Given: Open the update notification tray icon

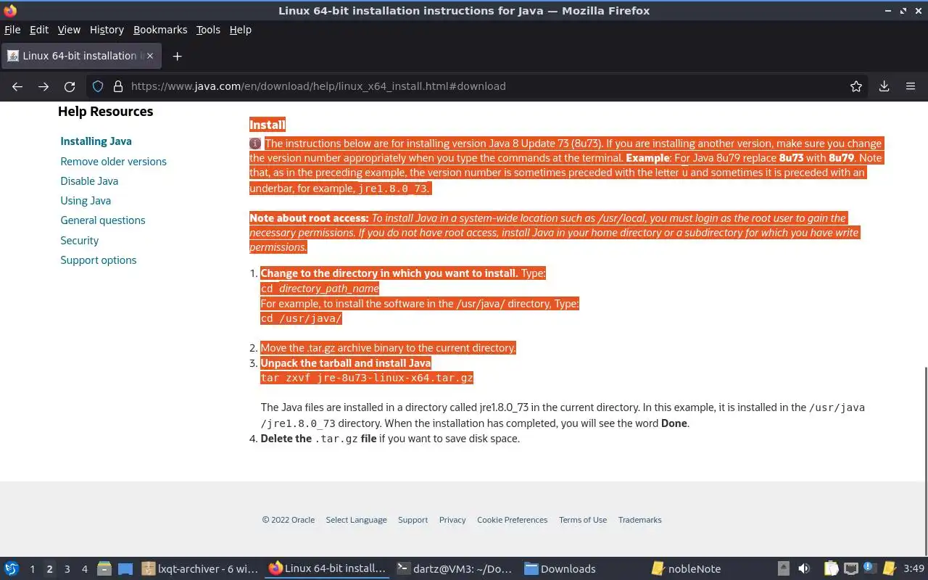Looking at the screenshot, I should pyautogui.click(x=870, y=569).
